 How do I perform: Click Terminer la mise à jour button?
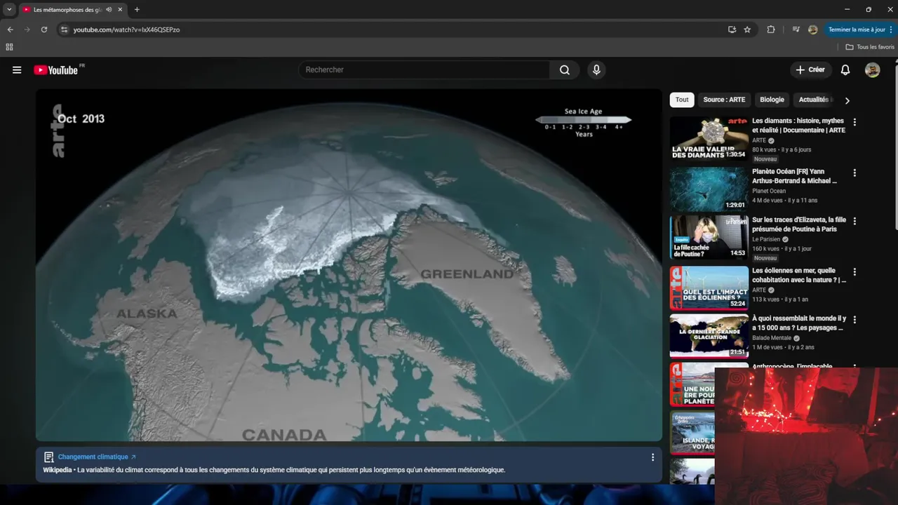857,29
